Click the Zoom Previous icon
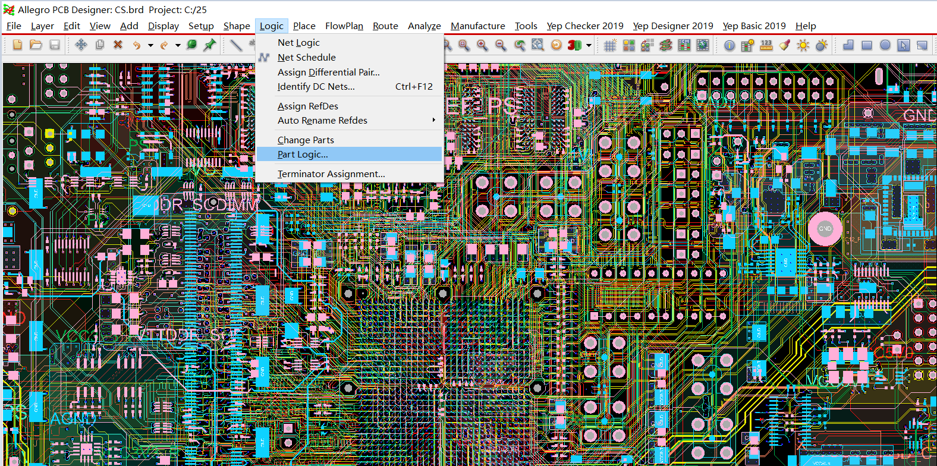Viewport: 937px width, 466px height. [520, 45]
